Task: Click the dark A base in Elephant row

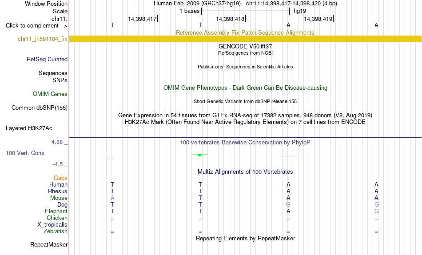Action: [288, 211]
